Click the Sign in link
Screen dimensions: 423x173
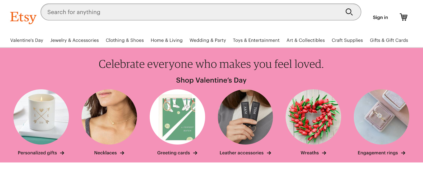[x=380, y=17]
